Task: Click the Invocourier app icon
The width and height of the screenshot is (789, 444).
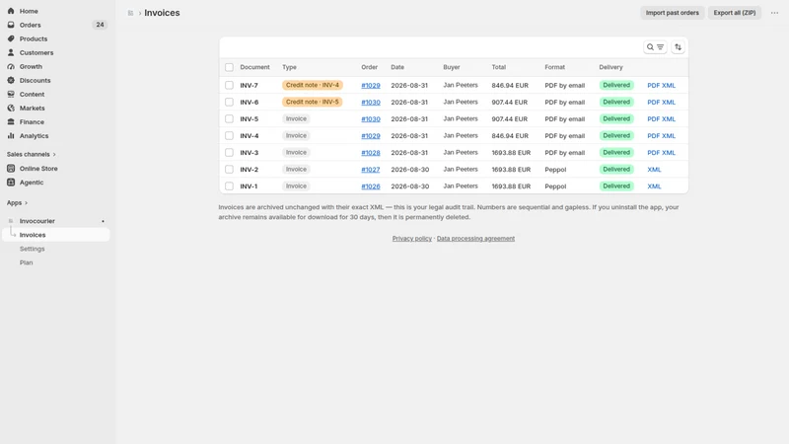Action: pos(11,221)
